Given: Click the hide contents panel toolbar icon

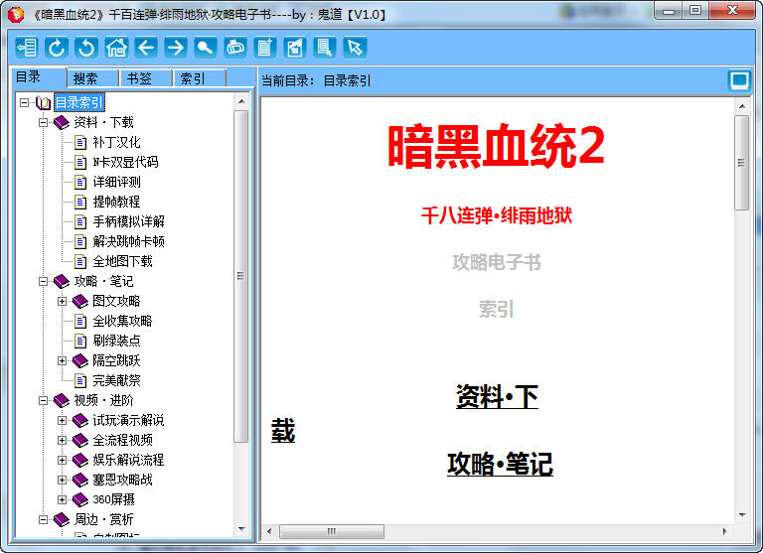Looking at the screenshot, I should click(27, 48).
